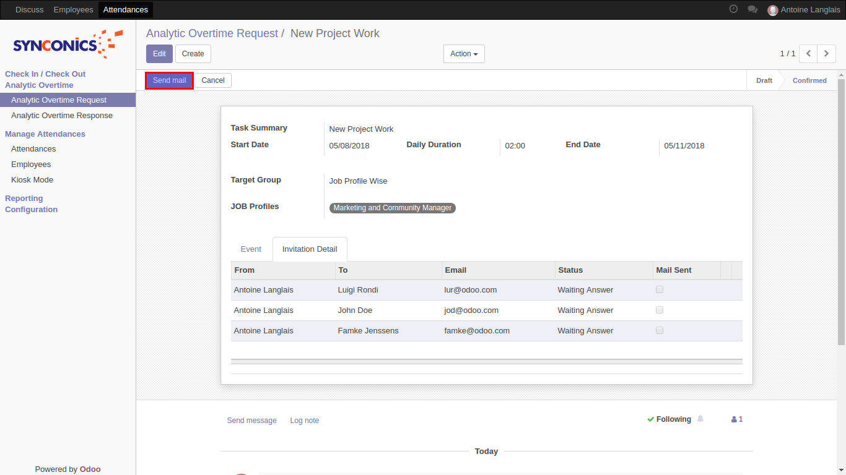Toggle Mail Sent checkbox for John Doe
This screenshot has height=475, width=846.
660,310
